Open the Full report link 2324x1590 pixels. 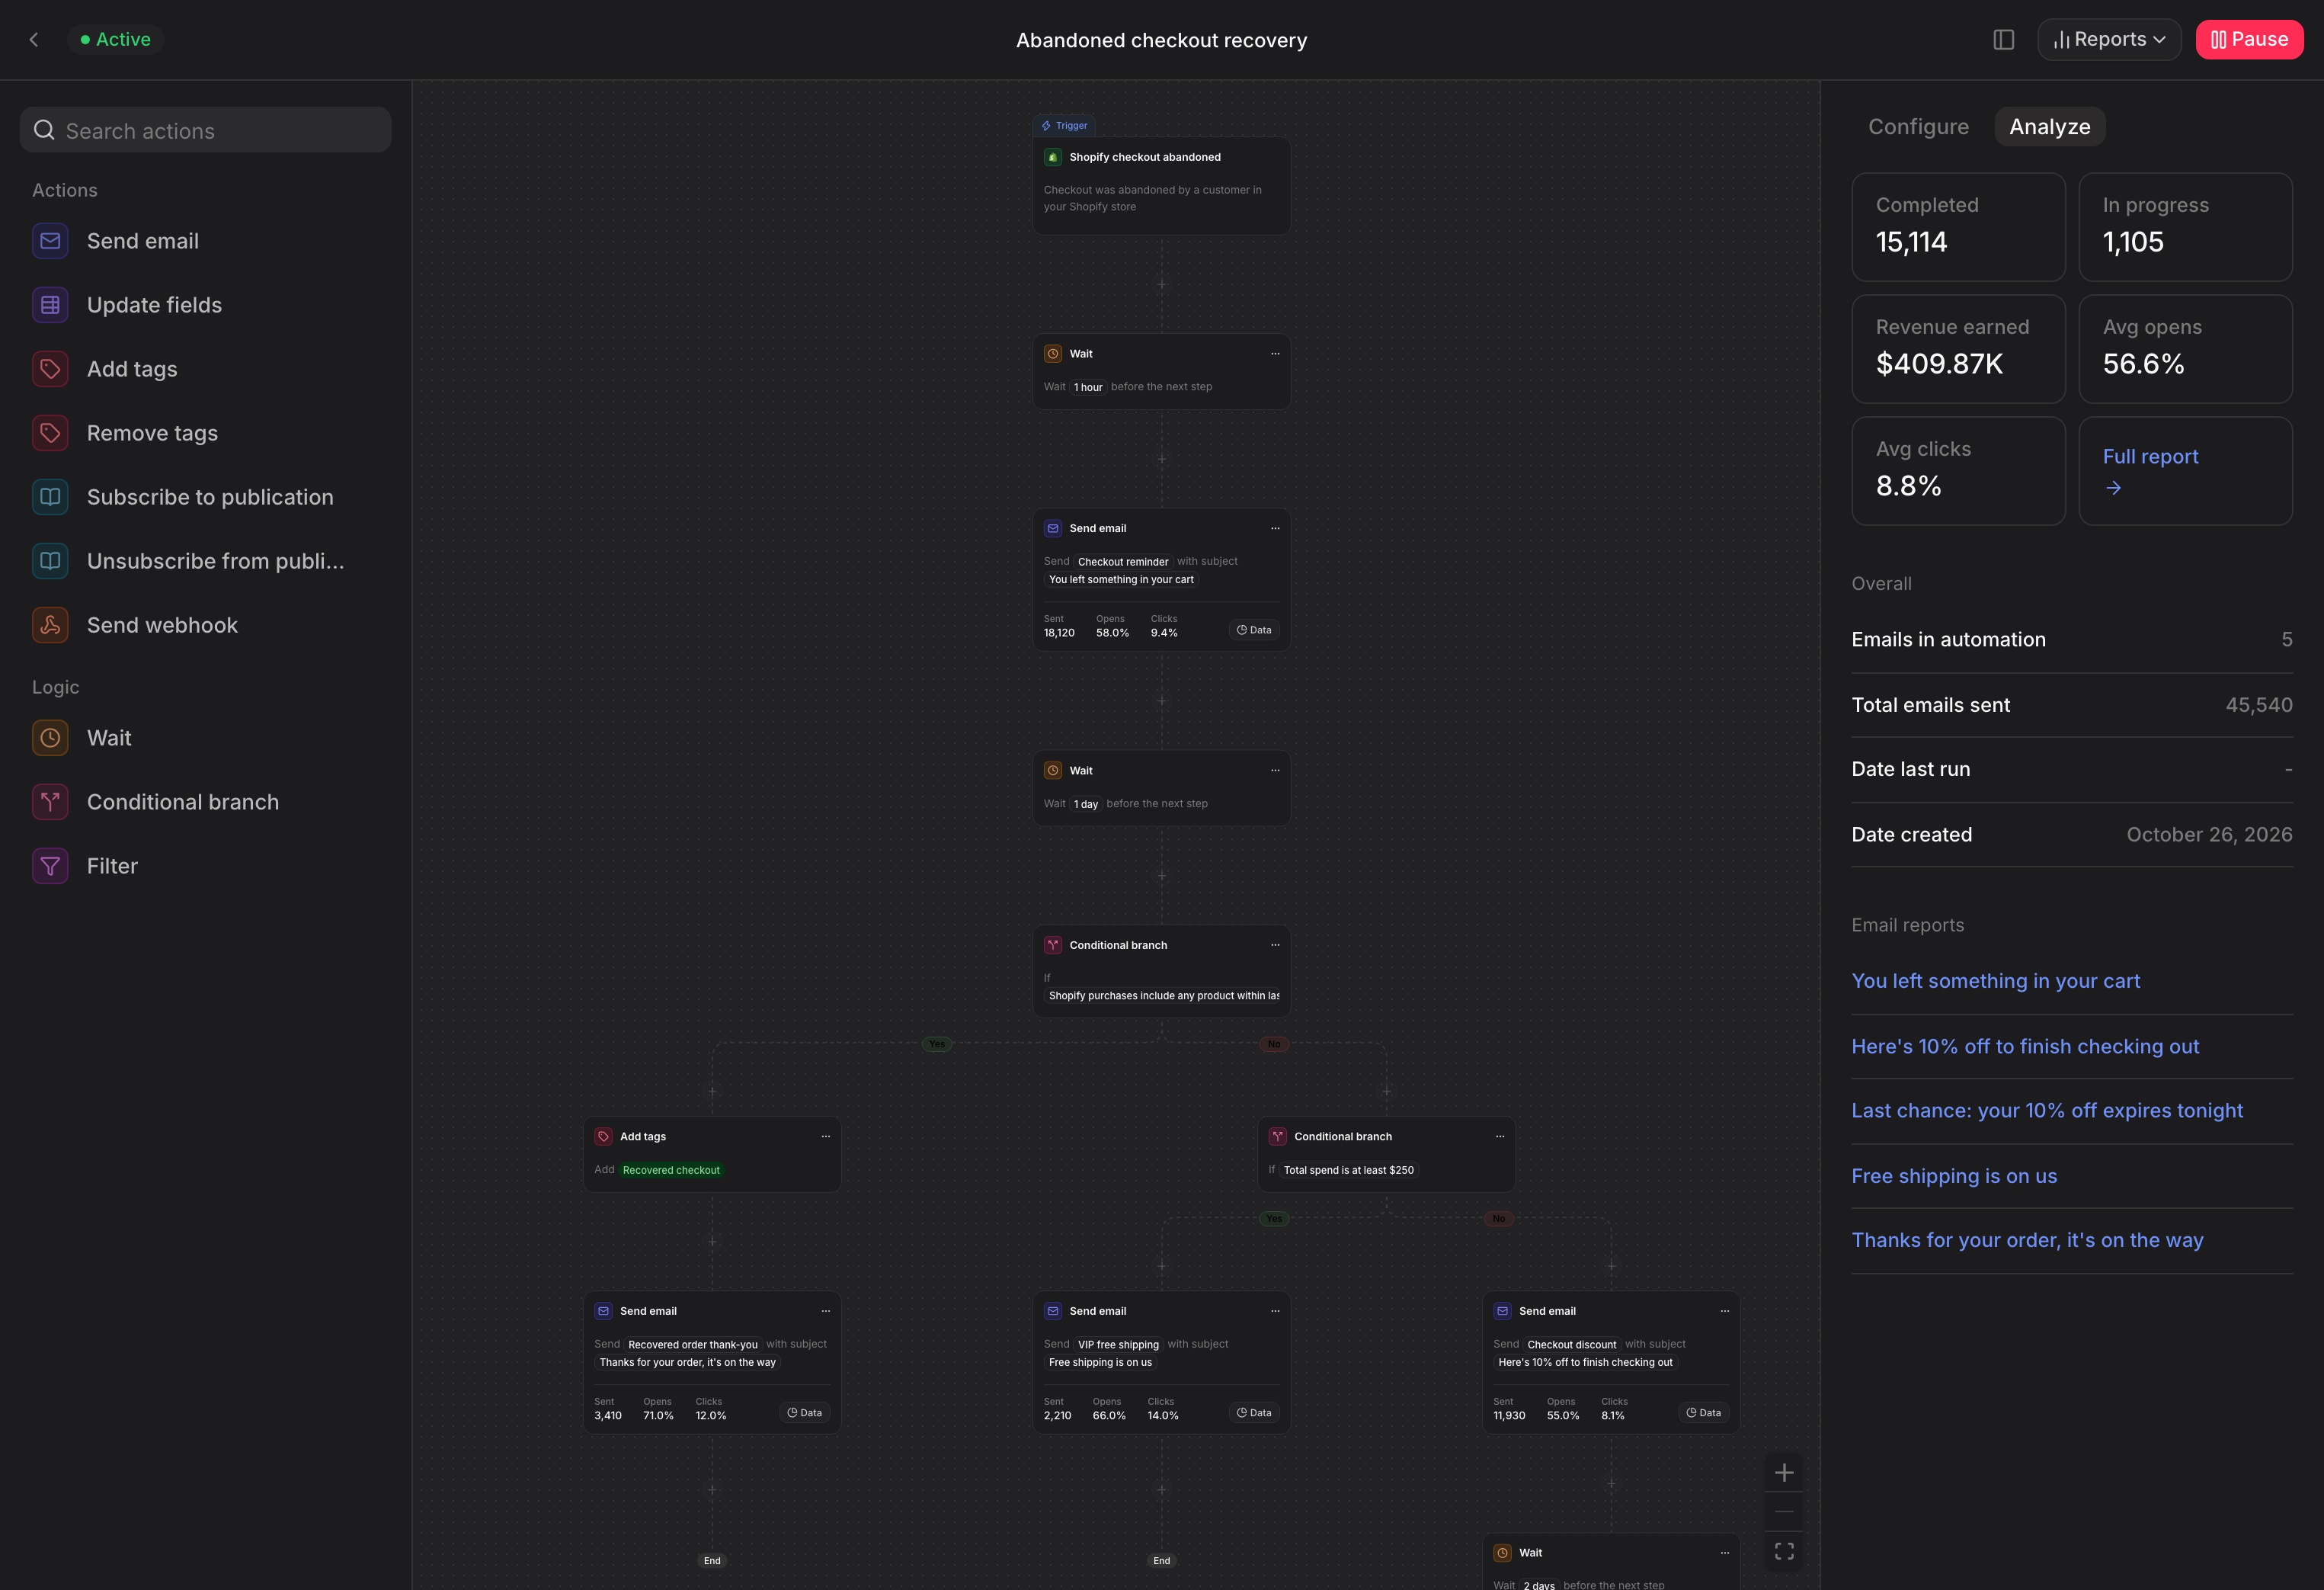pos(2185,471)
